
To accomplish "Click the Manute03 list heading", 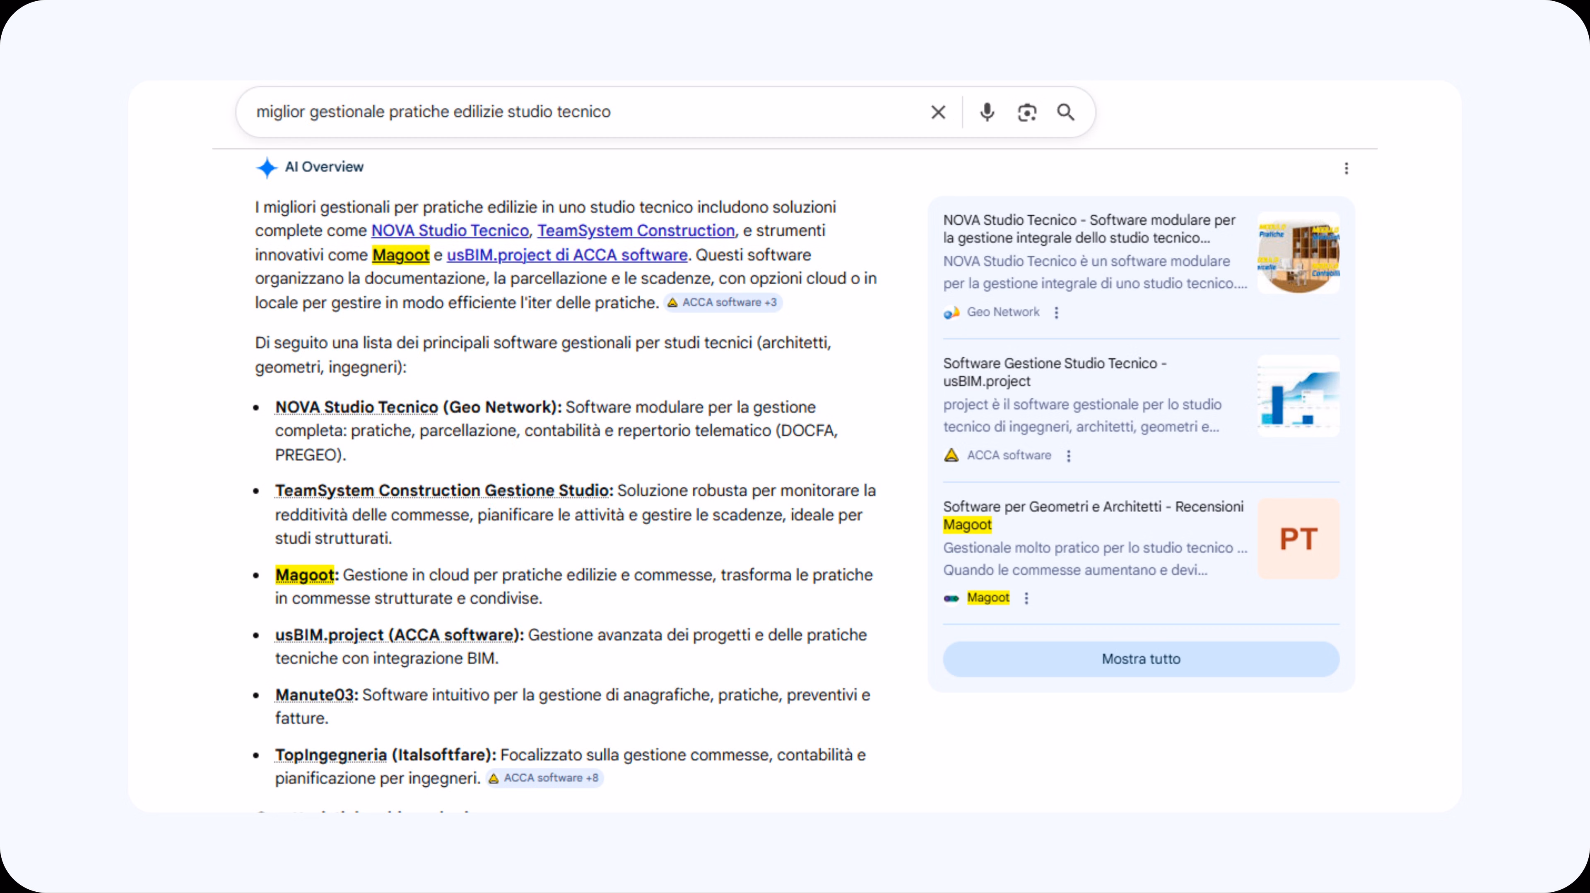I will 316,695.
